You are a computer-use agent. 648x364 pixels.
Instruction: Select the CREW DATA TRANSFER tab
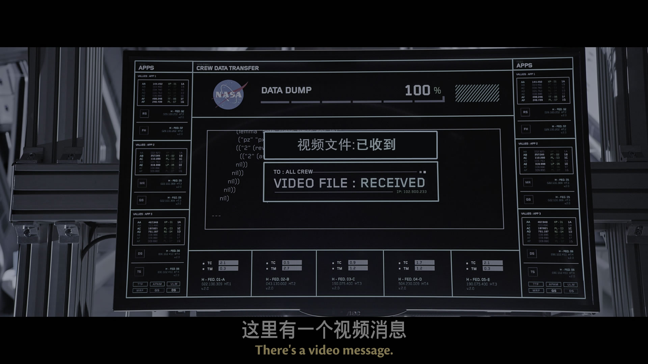click(x=227, y=67)
